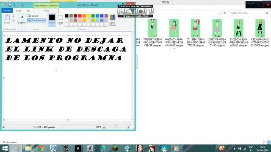Pick the orange color swatch in top row
The height and width of the screenshot is (152, 271).
[84, 16]
